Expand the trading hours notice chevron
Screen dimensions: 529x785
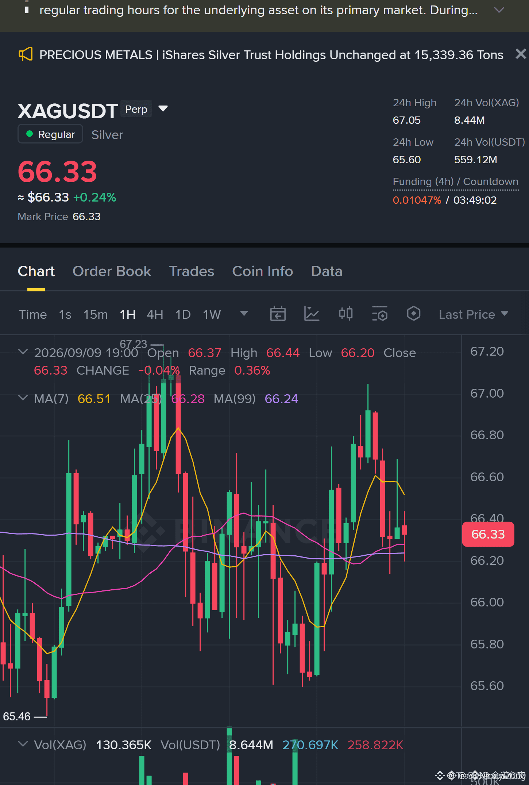(499, 10)
